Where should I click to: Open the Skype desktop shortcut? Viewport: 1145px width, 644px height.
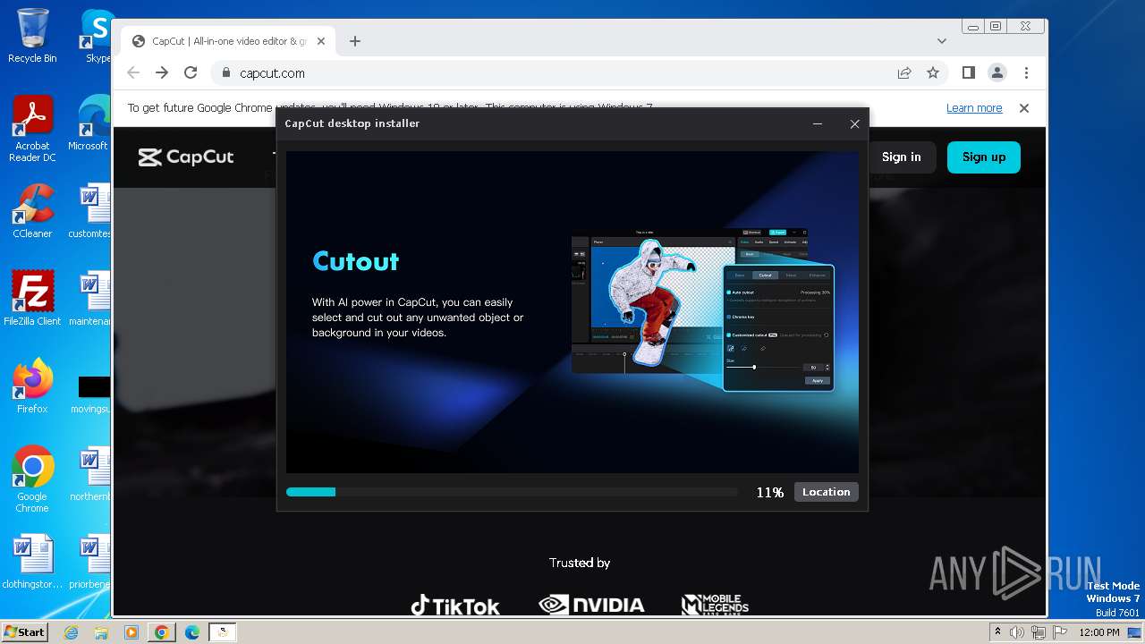pos(97,36)
